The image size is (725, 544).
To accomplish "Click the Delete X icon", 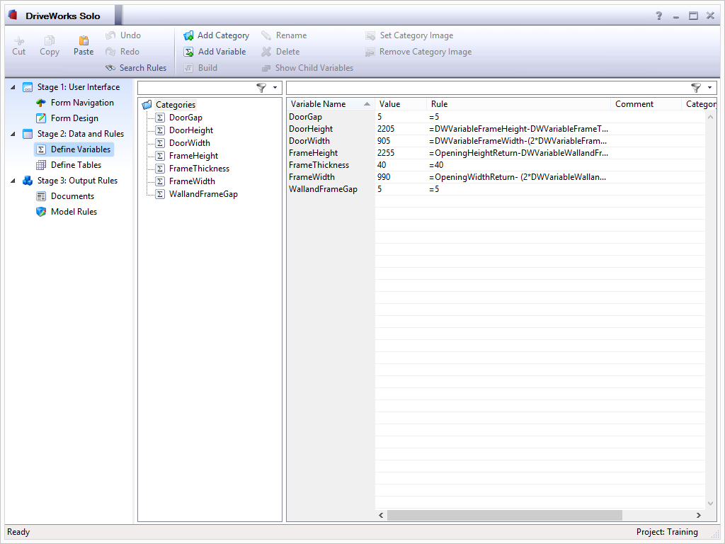I will tap(266, 52).
